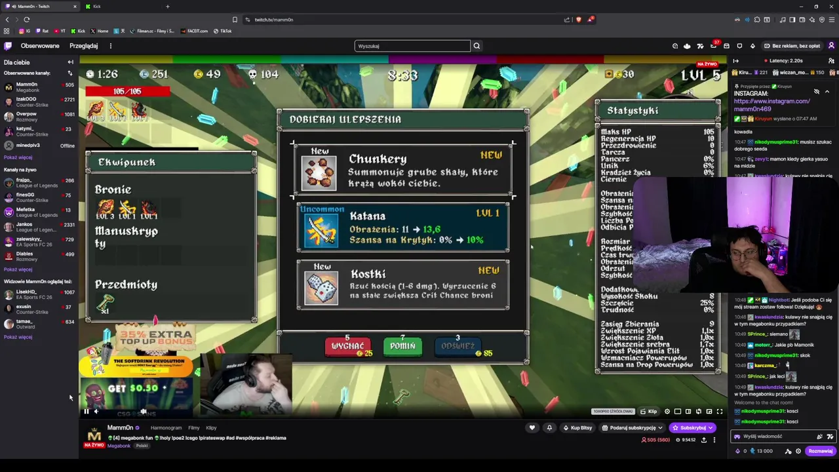Expand followed channels via Pokaż więcej
839x472 pixels.
click(18, 157)
